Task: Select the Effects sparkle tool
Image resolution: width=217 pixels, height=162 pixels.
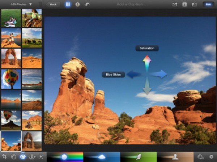Action: 40,157
